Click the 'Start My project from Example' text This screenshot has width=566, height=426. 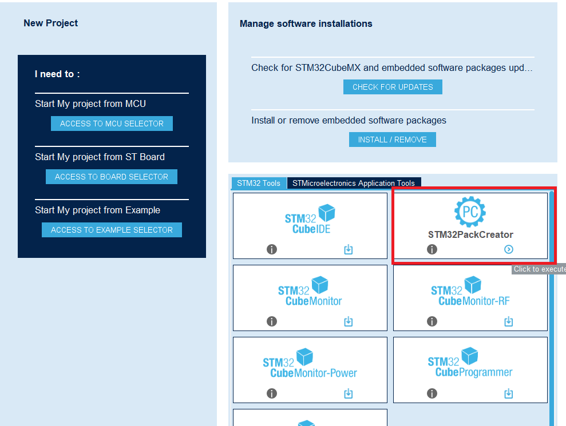click(97, 210)
